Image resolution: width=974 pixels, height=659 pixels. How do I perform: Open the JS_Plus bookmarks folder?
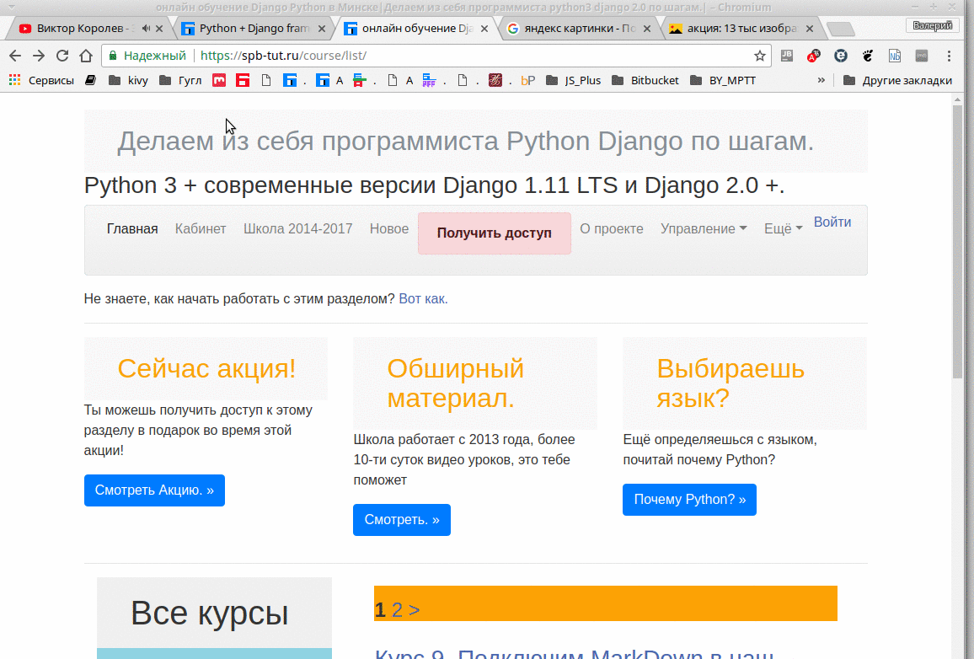click(573, 80)
